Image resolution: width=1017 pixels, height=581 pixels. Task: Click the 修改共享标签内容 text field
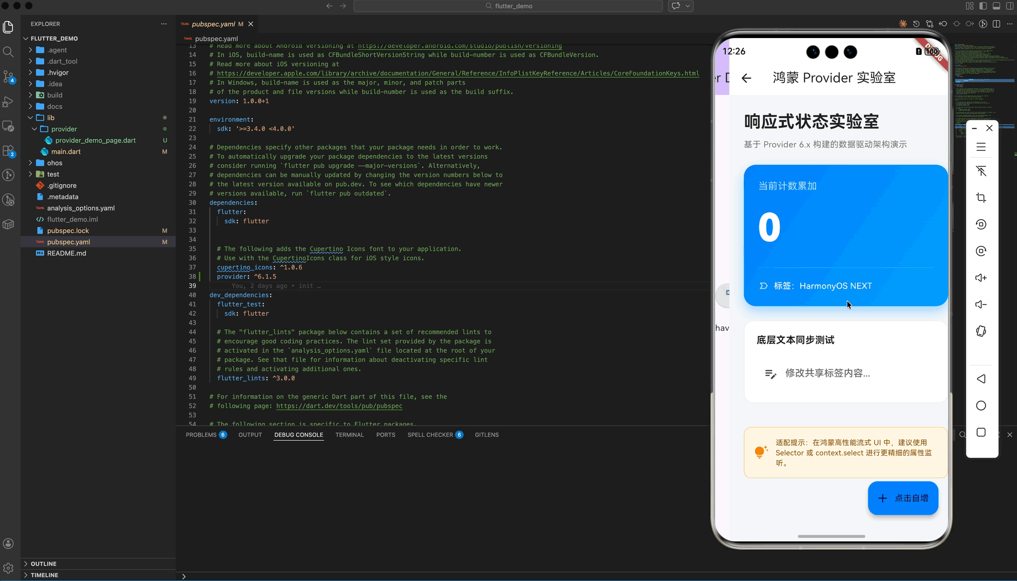[827, 373]
